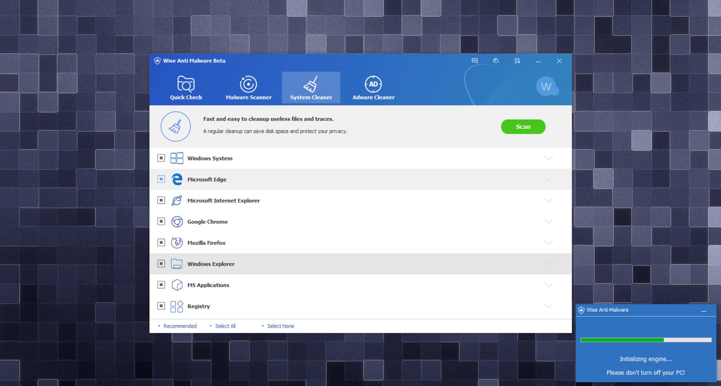Open the menu list icon in title bar
Screen dimensions: 721x386
pyautogui.click(x=517, y=61)
